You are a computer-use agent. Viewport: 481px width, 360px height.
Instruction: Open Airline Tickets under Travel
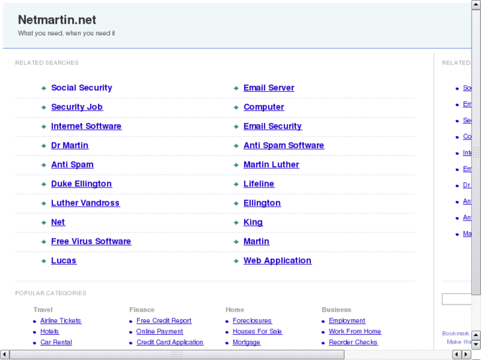click(60, 321)
